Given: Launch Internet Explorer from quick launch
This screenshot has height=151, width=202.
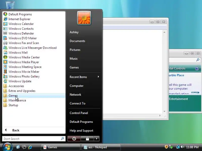Looking at the screenshot, I should tap(30, 147).
